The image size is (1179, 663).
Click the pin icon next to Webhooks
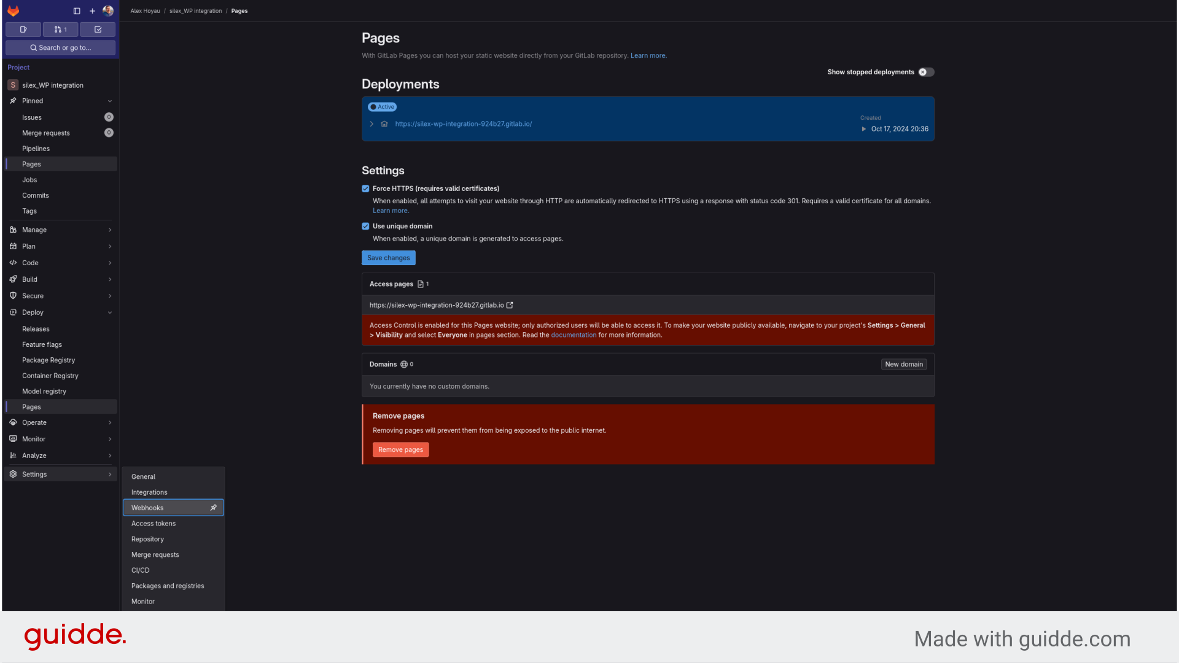pos(214,508)
